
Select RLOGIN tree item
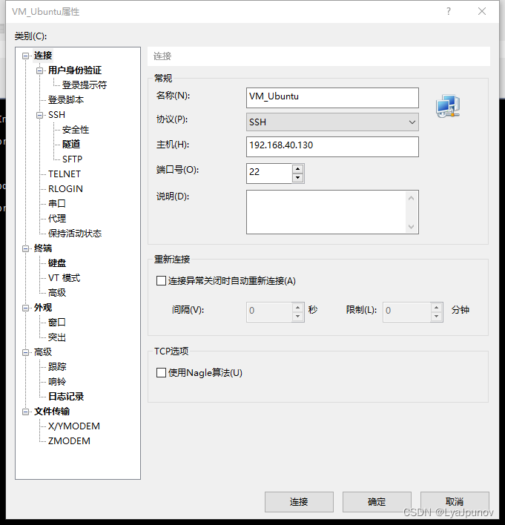65,189
